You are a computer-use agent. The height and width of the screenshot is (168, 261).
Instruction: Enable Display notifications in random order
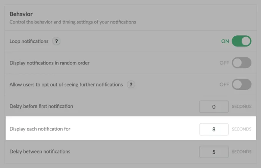point(242,63)
